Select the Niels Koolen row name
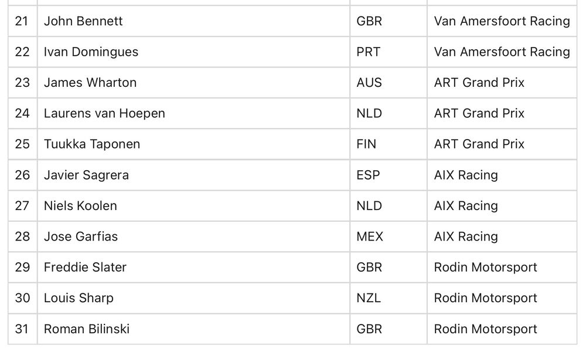Screen dimensions: 586x352 (x=80, y=206)
